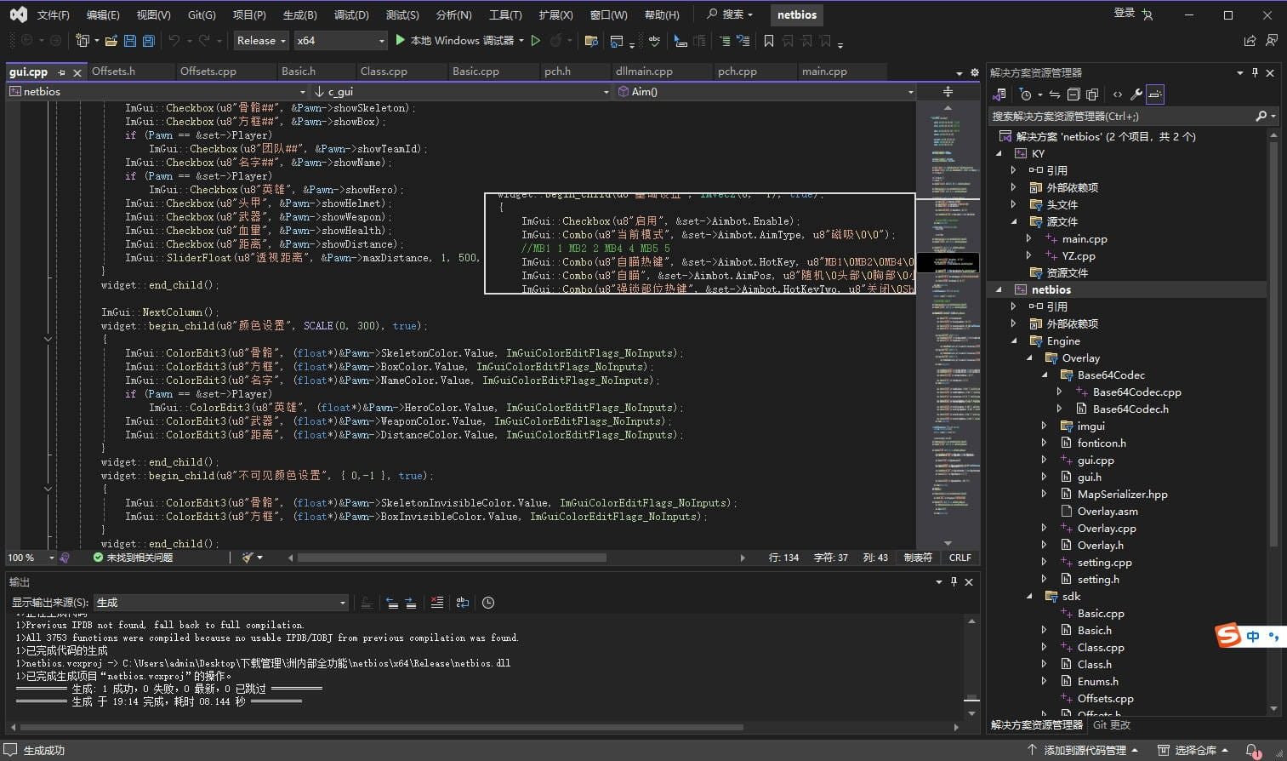Toggle pin on gui.cpp tab

61,73
